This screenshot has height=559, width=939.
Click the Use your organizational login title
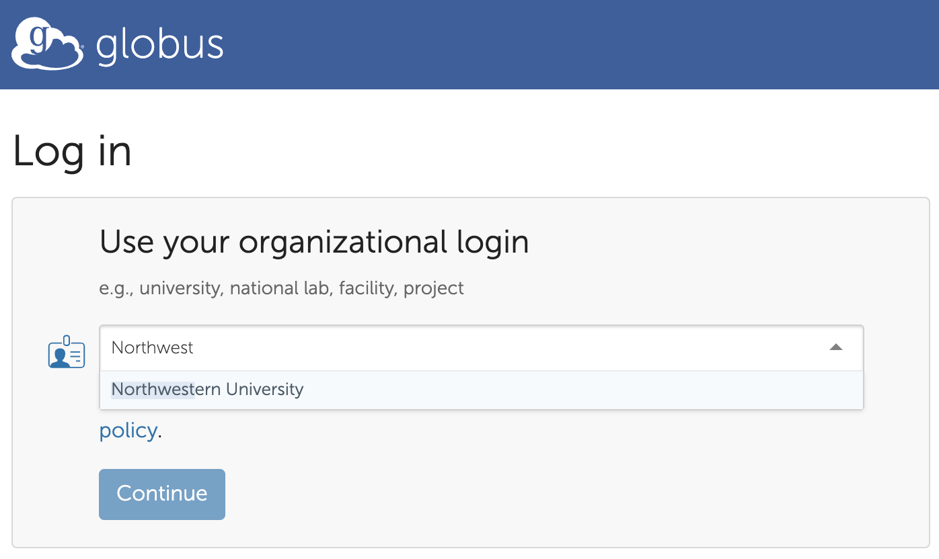[313, 243]
